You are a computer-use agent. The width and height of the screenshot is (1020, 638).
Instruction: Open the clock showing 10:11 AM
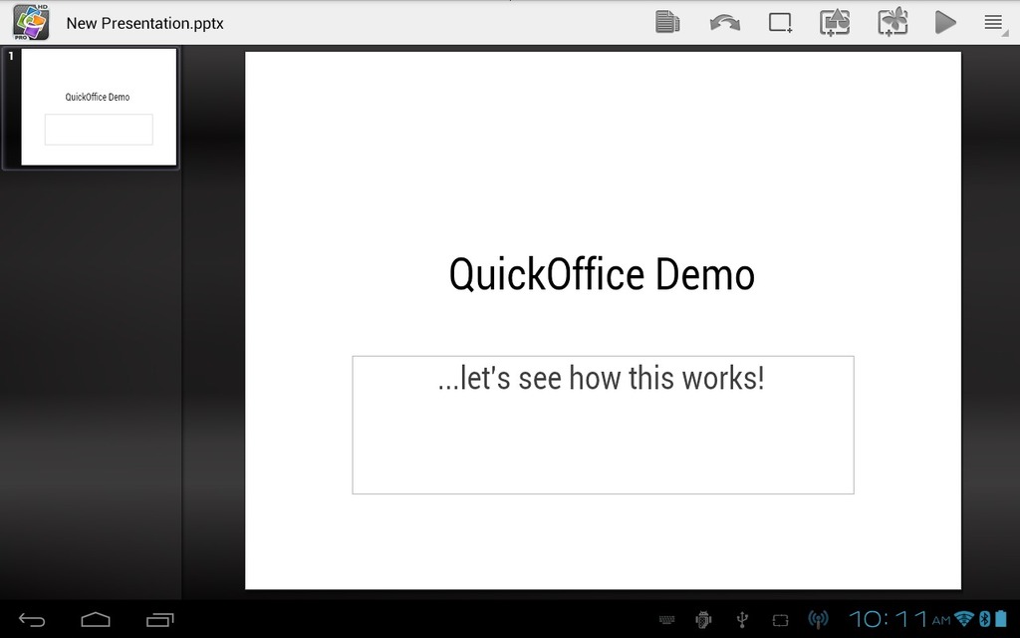coord(899,619)
